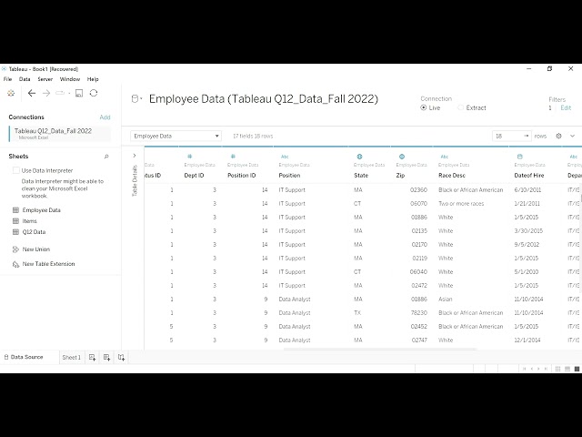Click Add next to Connections
Screen dimensions: 582x437
coord(105,117)
